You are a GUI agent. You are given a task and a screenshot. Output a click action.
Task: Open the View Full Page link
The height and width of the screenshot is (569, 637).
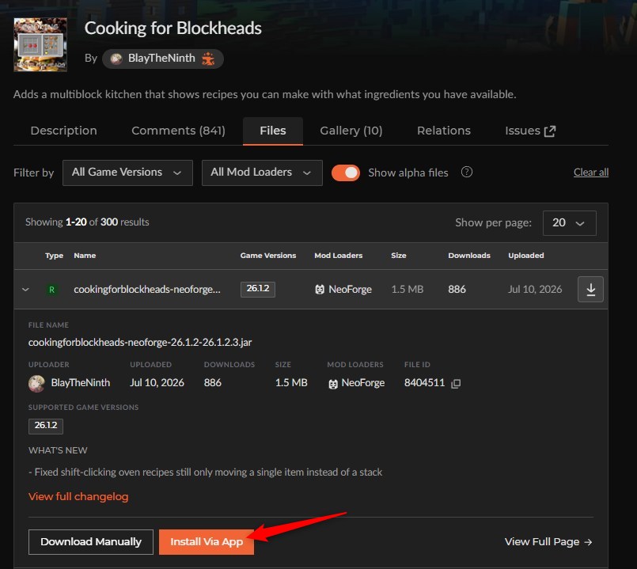click(548, 542)
